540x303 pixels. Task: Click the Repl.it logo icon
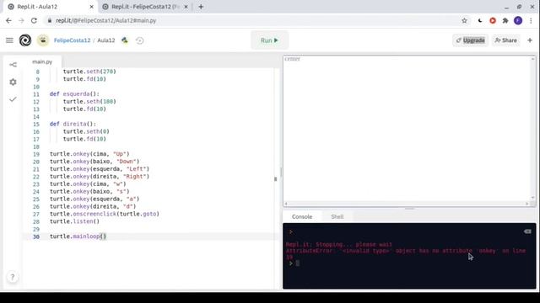25,40
